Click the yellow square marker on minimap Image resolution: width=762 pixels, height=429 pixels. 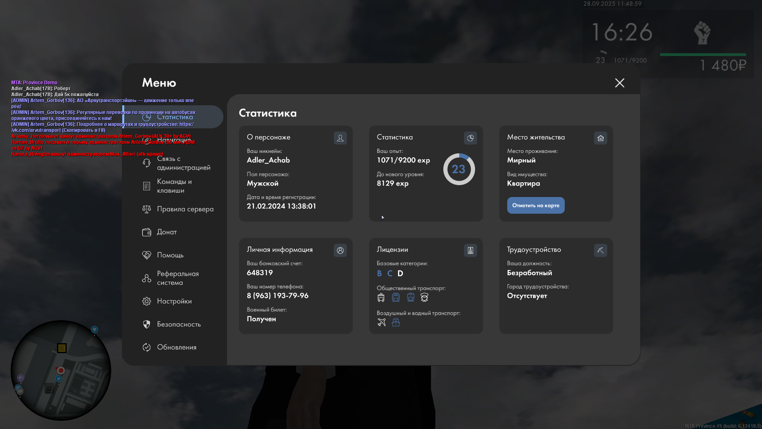[x=62, y=348]
